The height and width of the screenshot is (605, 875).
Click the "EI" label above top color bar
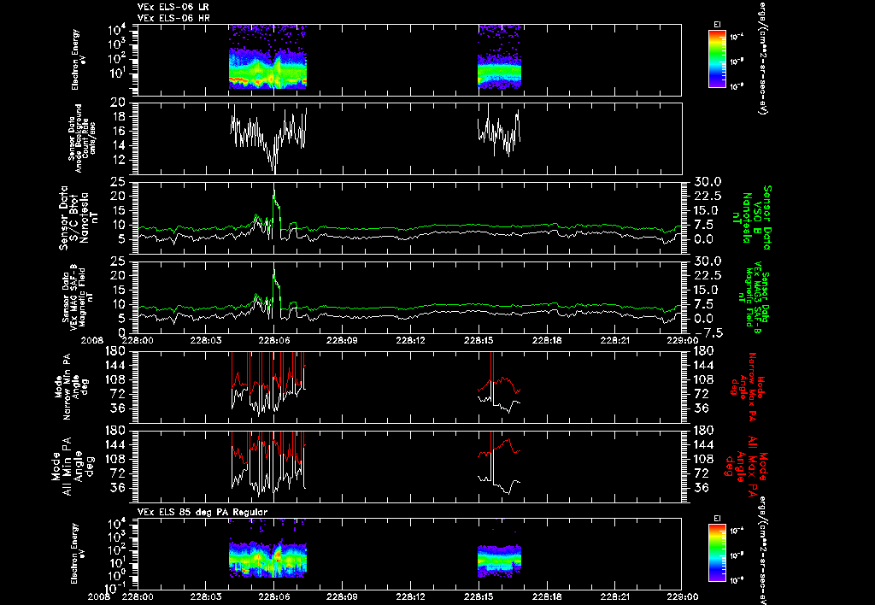tap(717, 25)
